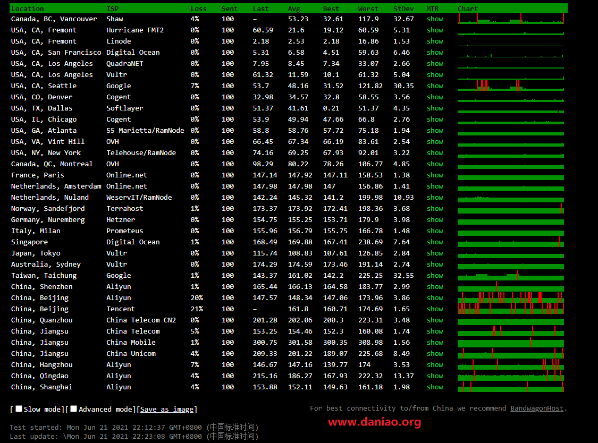Click the Last update timestamp line

coord(134,436)
